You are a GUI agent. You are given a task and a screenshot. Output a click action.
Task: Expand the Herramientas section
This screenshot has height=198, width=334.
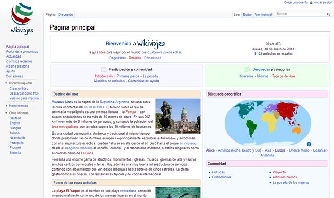click(x=6, y=106)
